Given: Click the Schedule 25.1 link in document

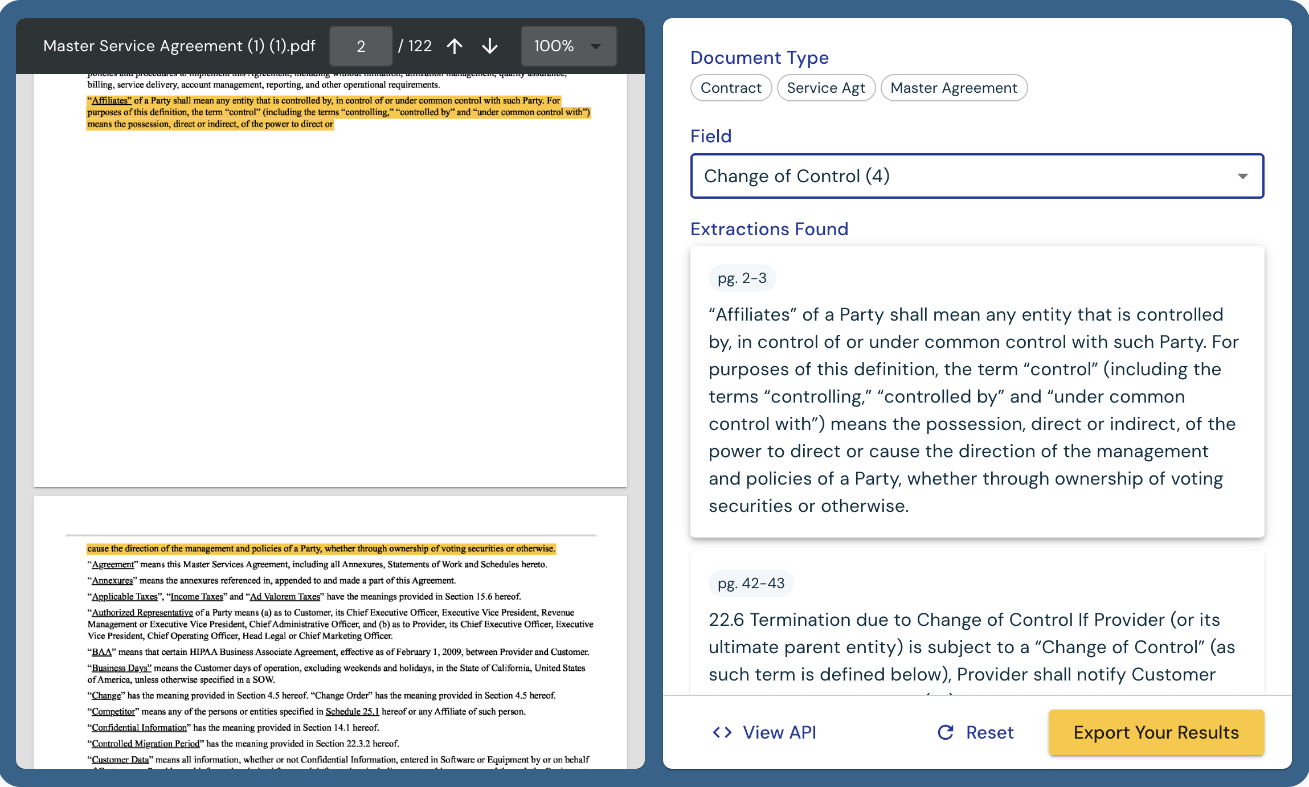Looking at the screenshot, I should point(352,711).
